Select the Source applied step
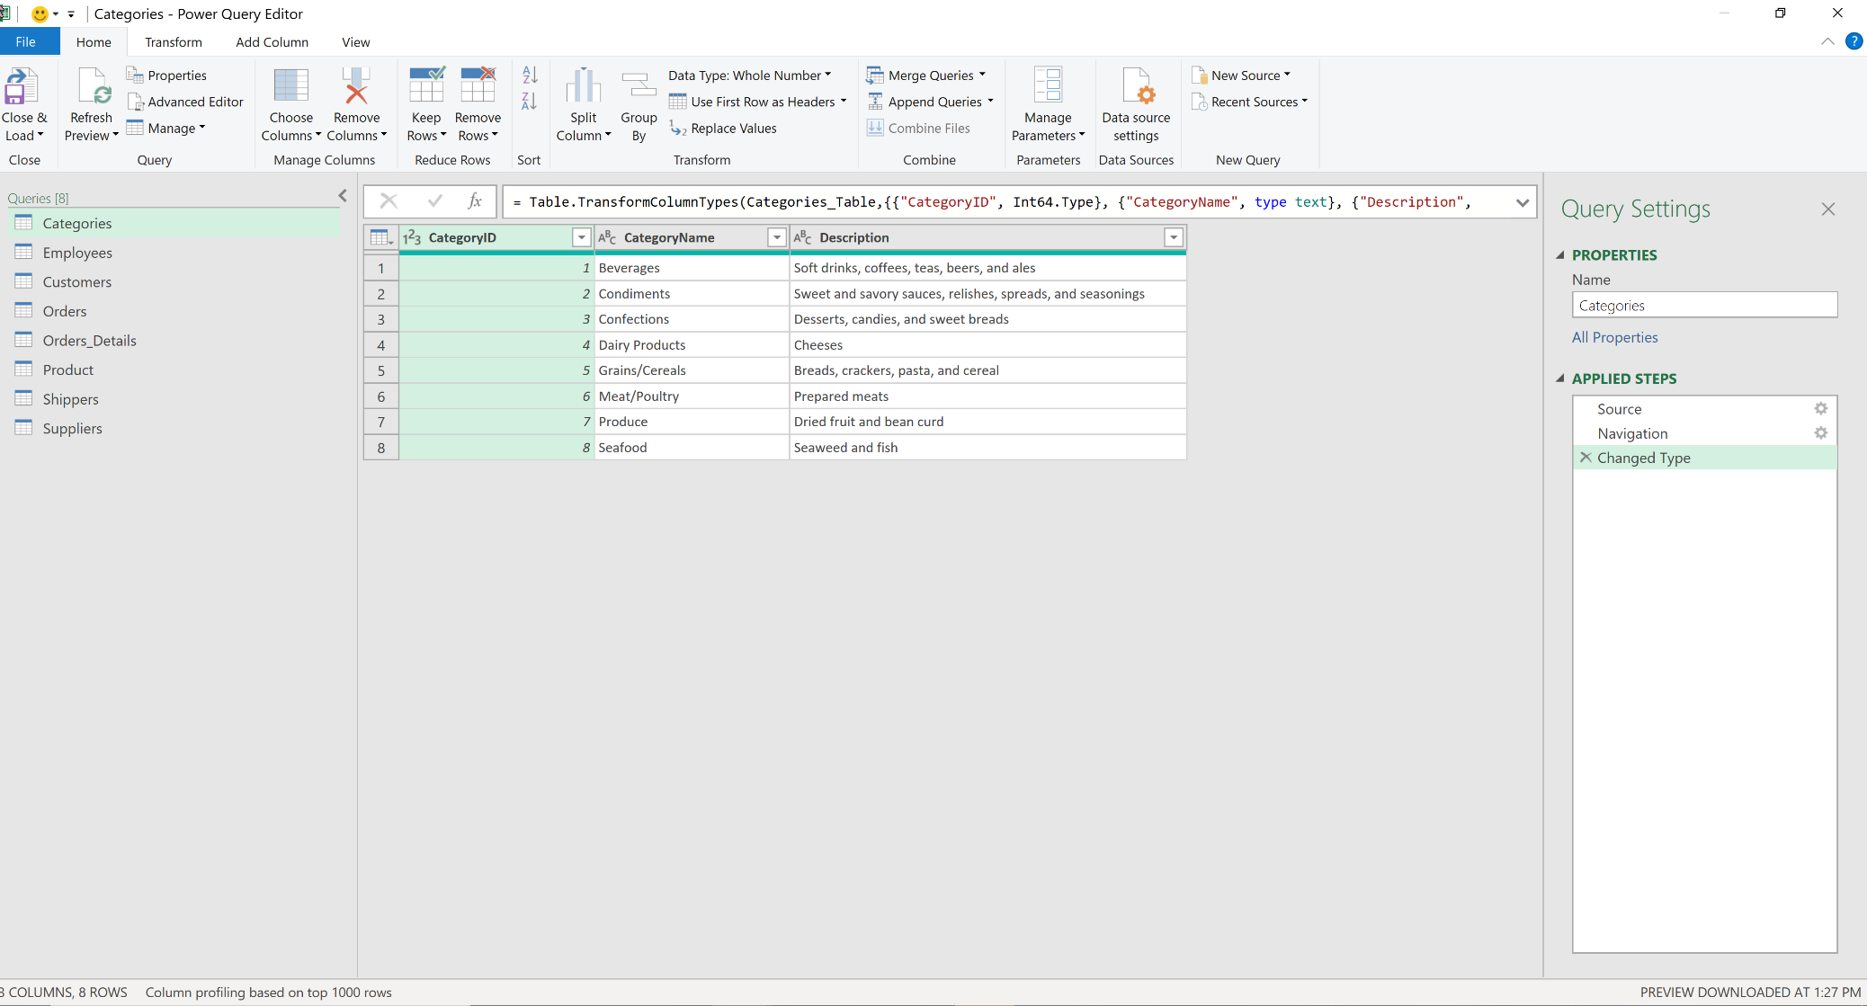Screen dimensions: 1867x1006 (1704, 409)
